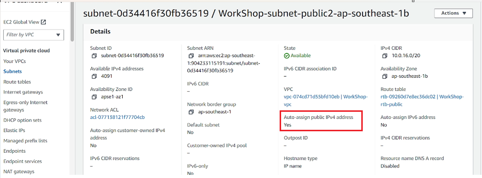Click the Subnet ARN value text

point(224,63)
